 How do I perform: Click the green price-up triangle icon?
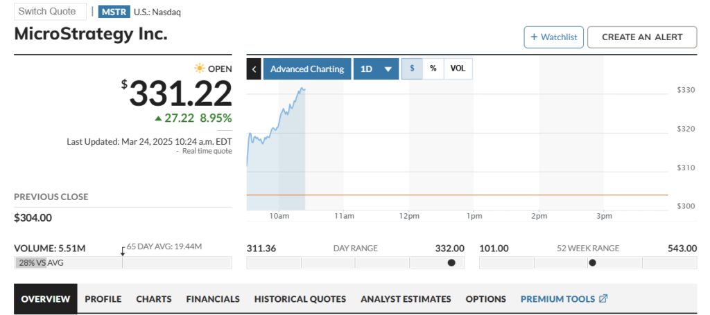[x=158, y=118]
